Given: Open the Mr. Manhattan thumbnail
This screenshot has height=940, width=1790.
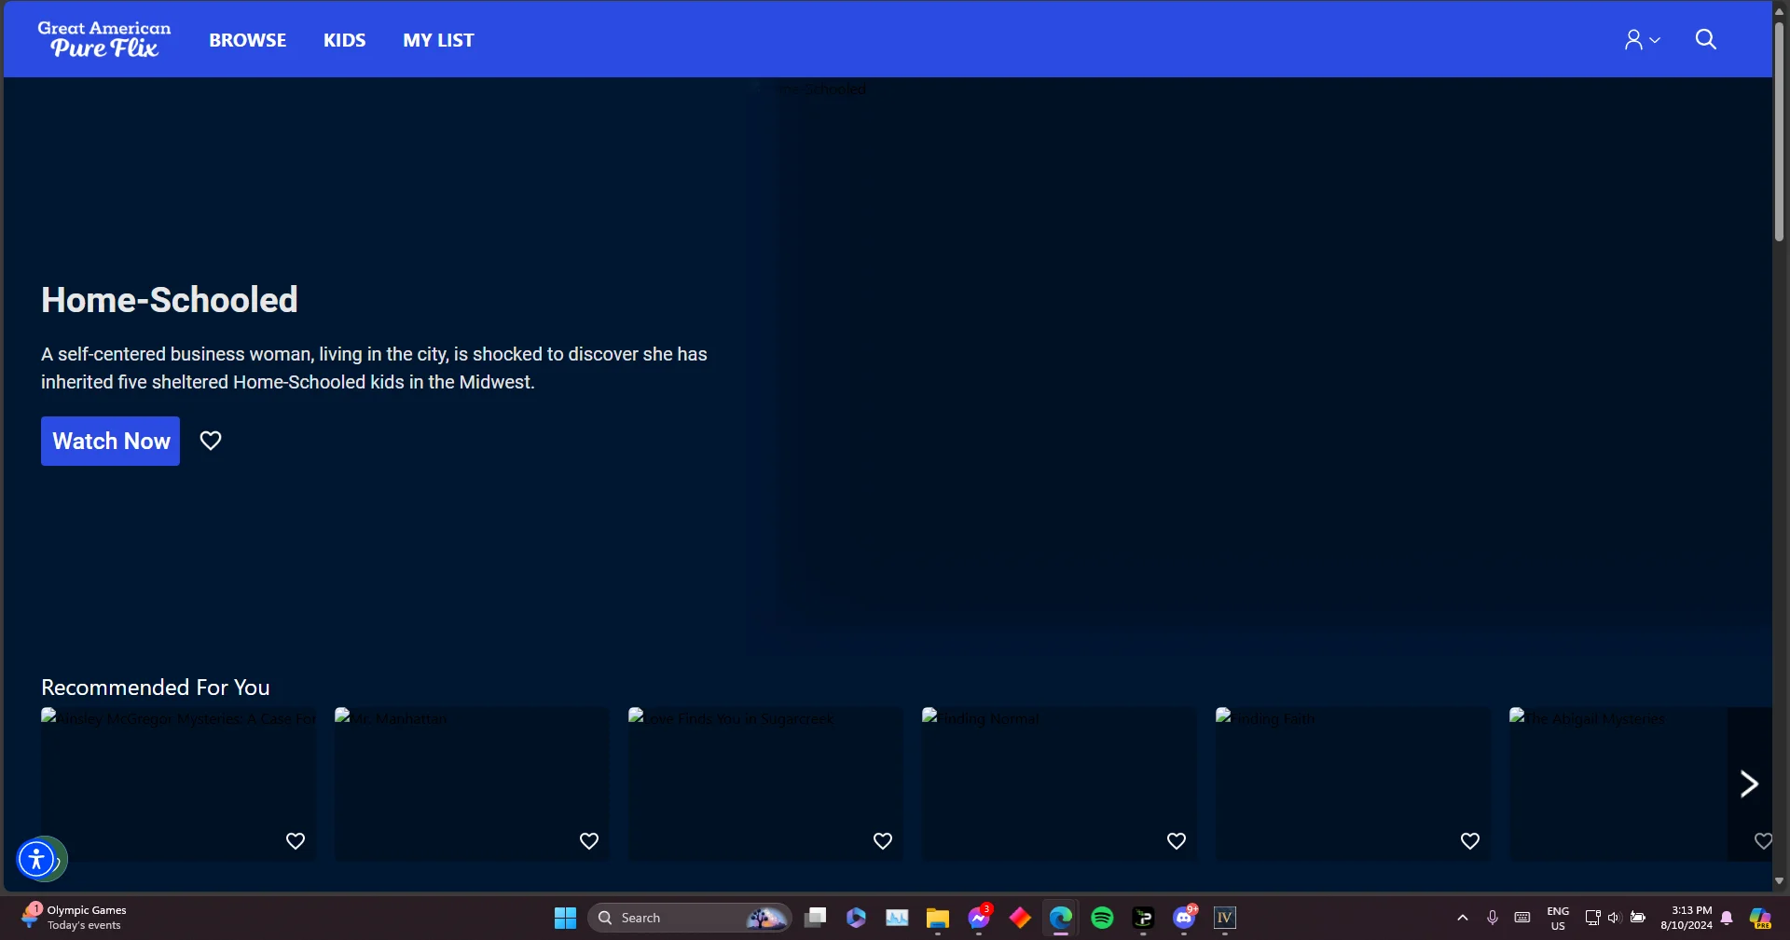Looking at the screenshot, I should coord(472,783).
